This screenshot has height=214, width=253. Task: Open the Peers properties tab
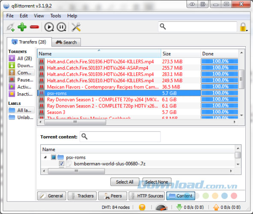coord(113,196)
